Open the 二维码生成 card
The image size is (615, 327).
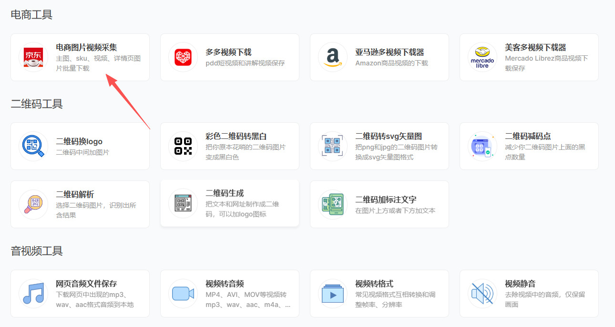tap(230, 203)
